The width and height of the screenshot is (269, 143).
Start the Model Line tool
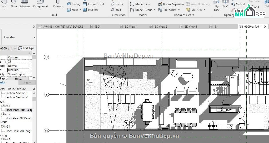tap(140, 4)
